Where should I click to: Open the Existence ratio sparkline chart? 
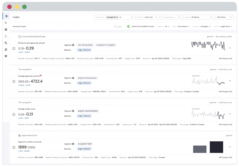pos(208,46)
